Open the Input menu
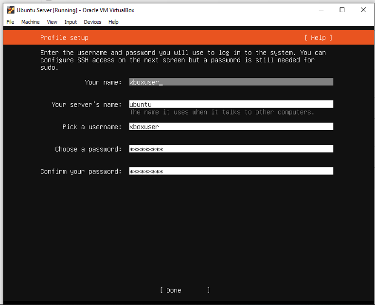The height and width of the screenshot is (305, 375). click(71, 22)
